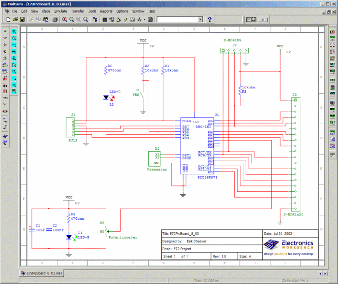Open the MISC component group in the parts bar
The image size is (338, 284).
coord(5,97)
